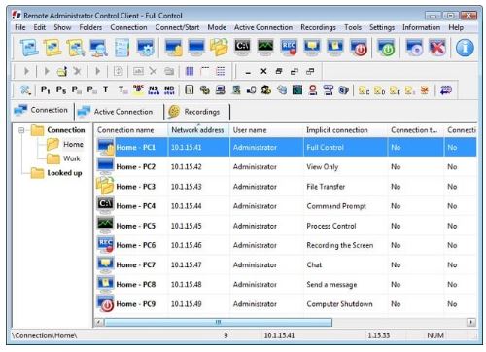Click the Process Control monitor toolbar icon
The image size is (486, 352).
point(265,48)
